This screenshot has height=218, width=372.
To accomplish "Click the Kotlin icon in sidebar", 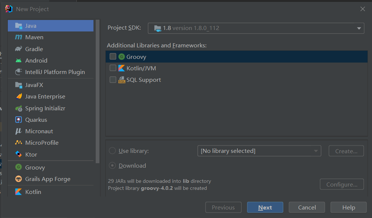I will click(19, 192).
